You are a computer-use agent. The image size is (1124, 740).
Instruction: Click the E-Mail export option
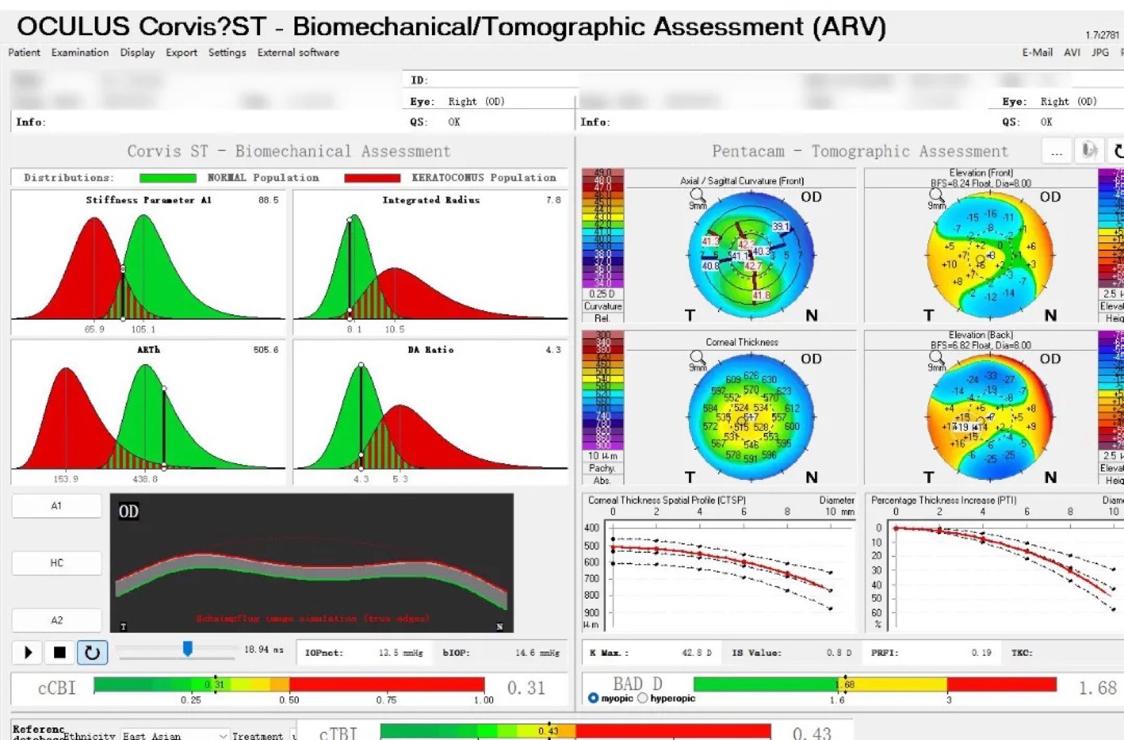coord(1037,52)
